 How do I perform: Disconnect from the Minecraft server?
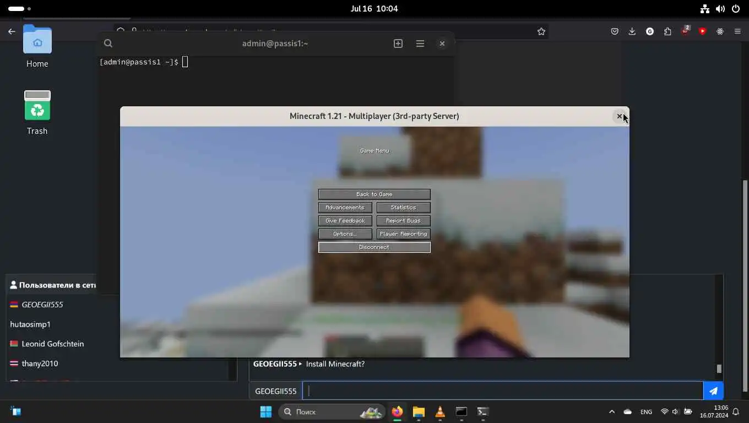(x=374, y=247)
